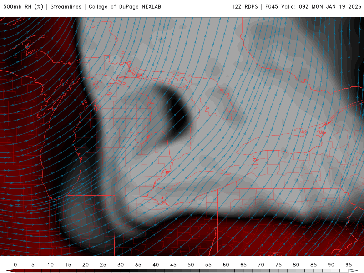364x273 pixels.
Task: Select the "F045" forecast hour text
Action: [x=272, y=7]
